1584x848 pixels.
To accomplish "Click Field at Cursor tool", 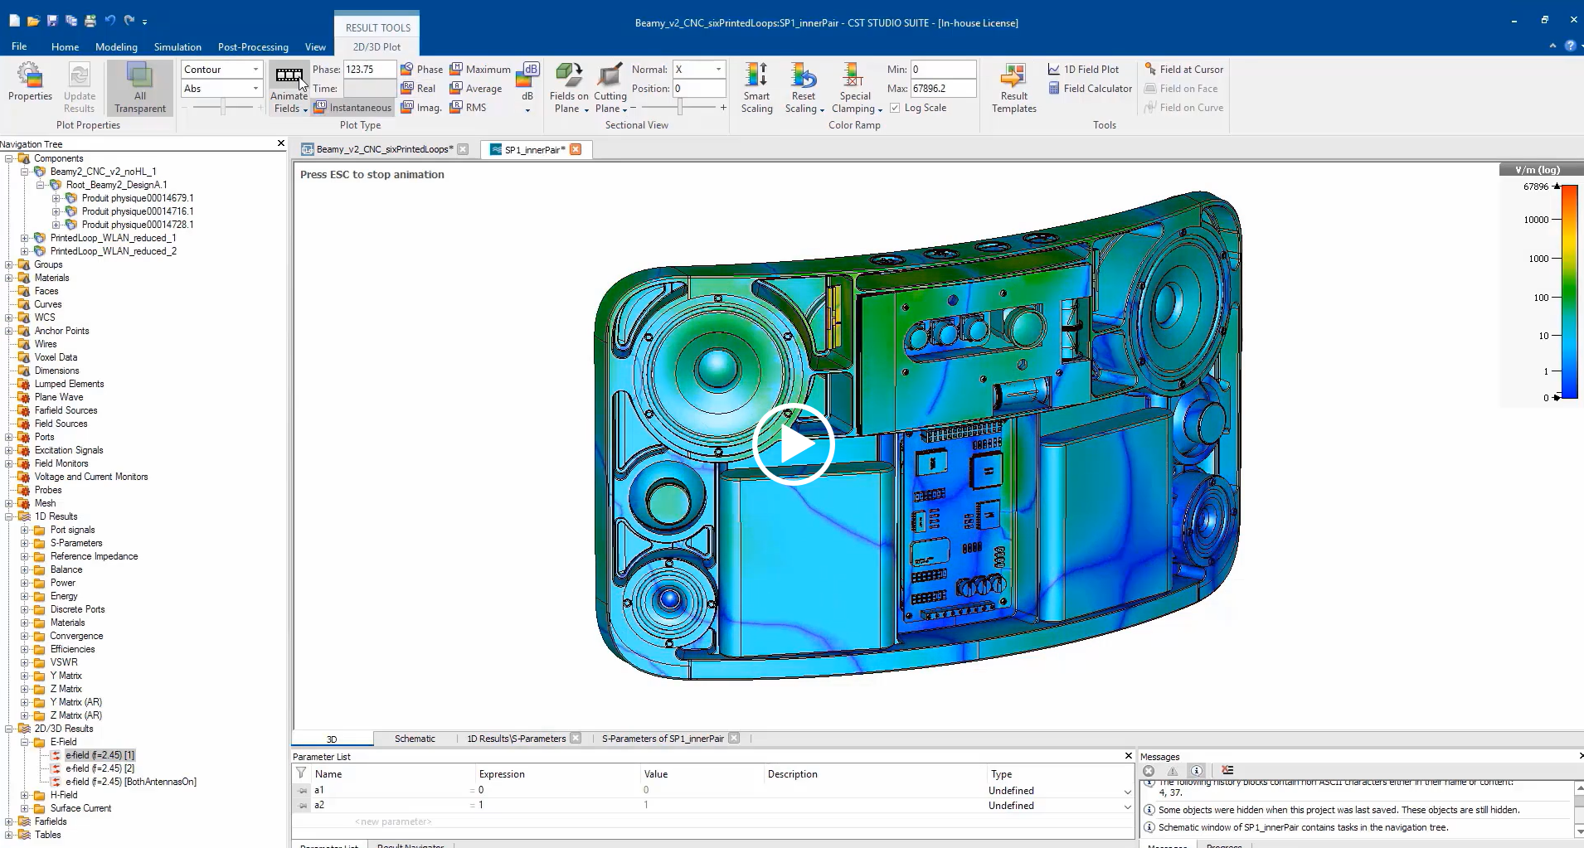I will pos(1183,70).
